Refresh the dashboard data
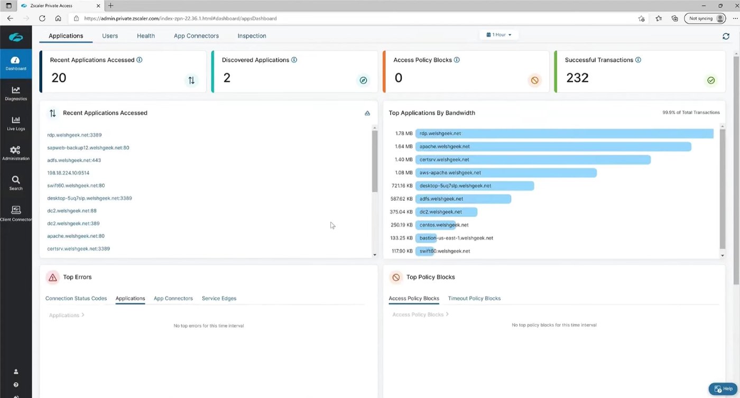Image resolution: width=740 pixels, height=398 pixels. (x=726, y=36)
